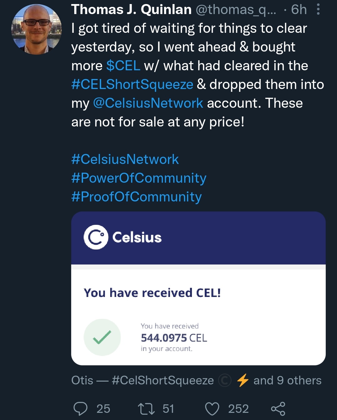Click the @thomas_q handle
The width and height of the screenshot is (337, 420).
pos(236,9)
